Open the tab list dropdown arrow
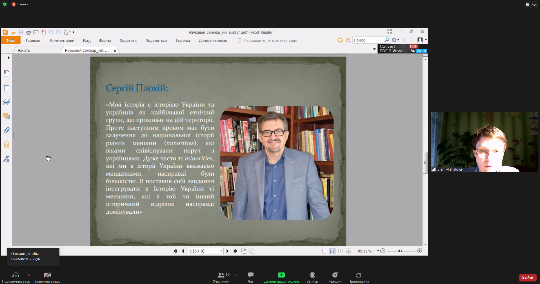Screen dimensions: 540x284 [374, 49]
